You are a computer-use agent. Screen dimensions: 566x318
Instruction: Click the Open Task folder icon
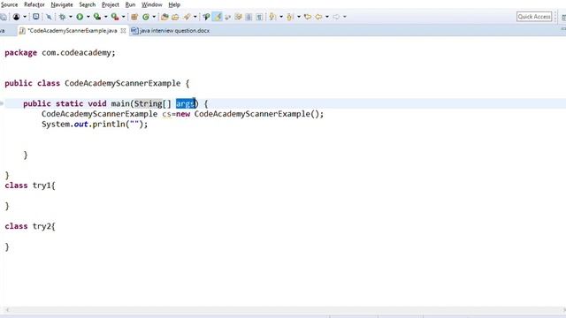tap(175, 17)
